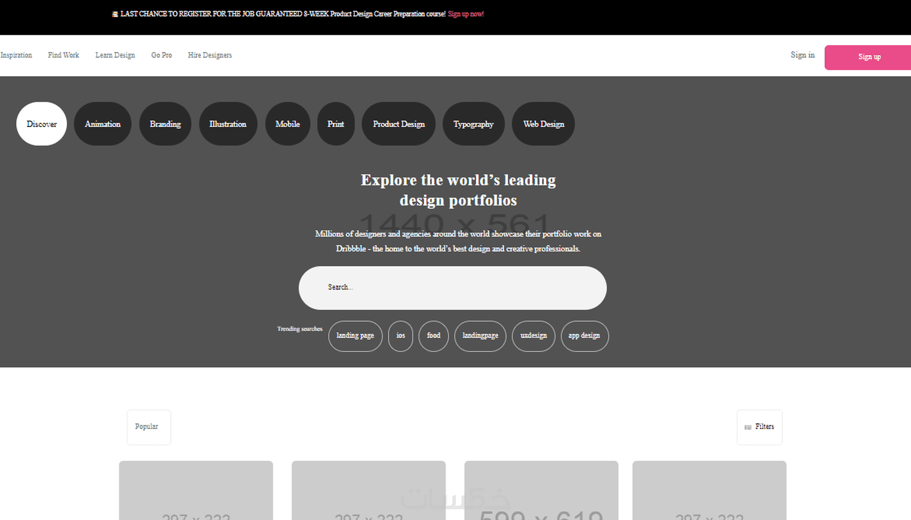Visit the Go Pro page
Image resolution: width=911 pixels, height=520 pixels.
pyautogui.click(x=161, y=55)
